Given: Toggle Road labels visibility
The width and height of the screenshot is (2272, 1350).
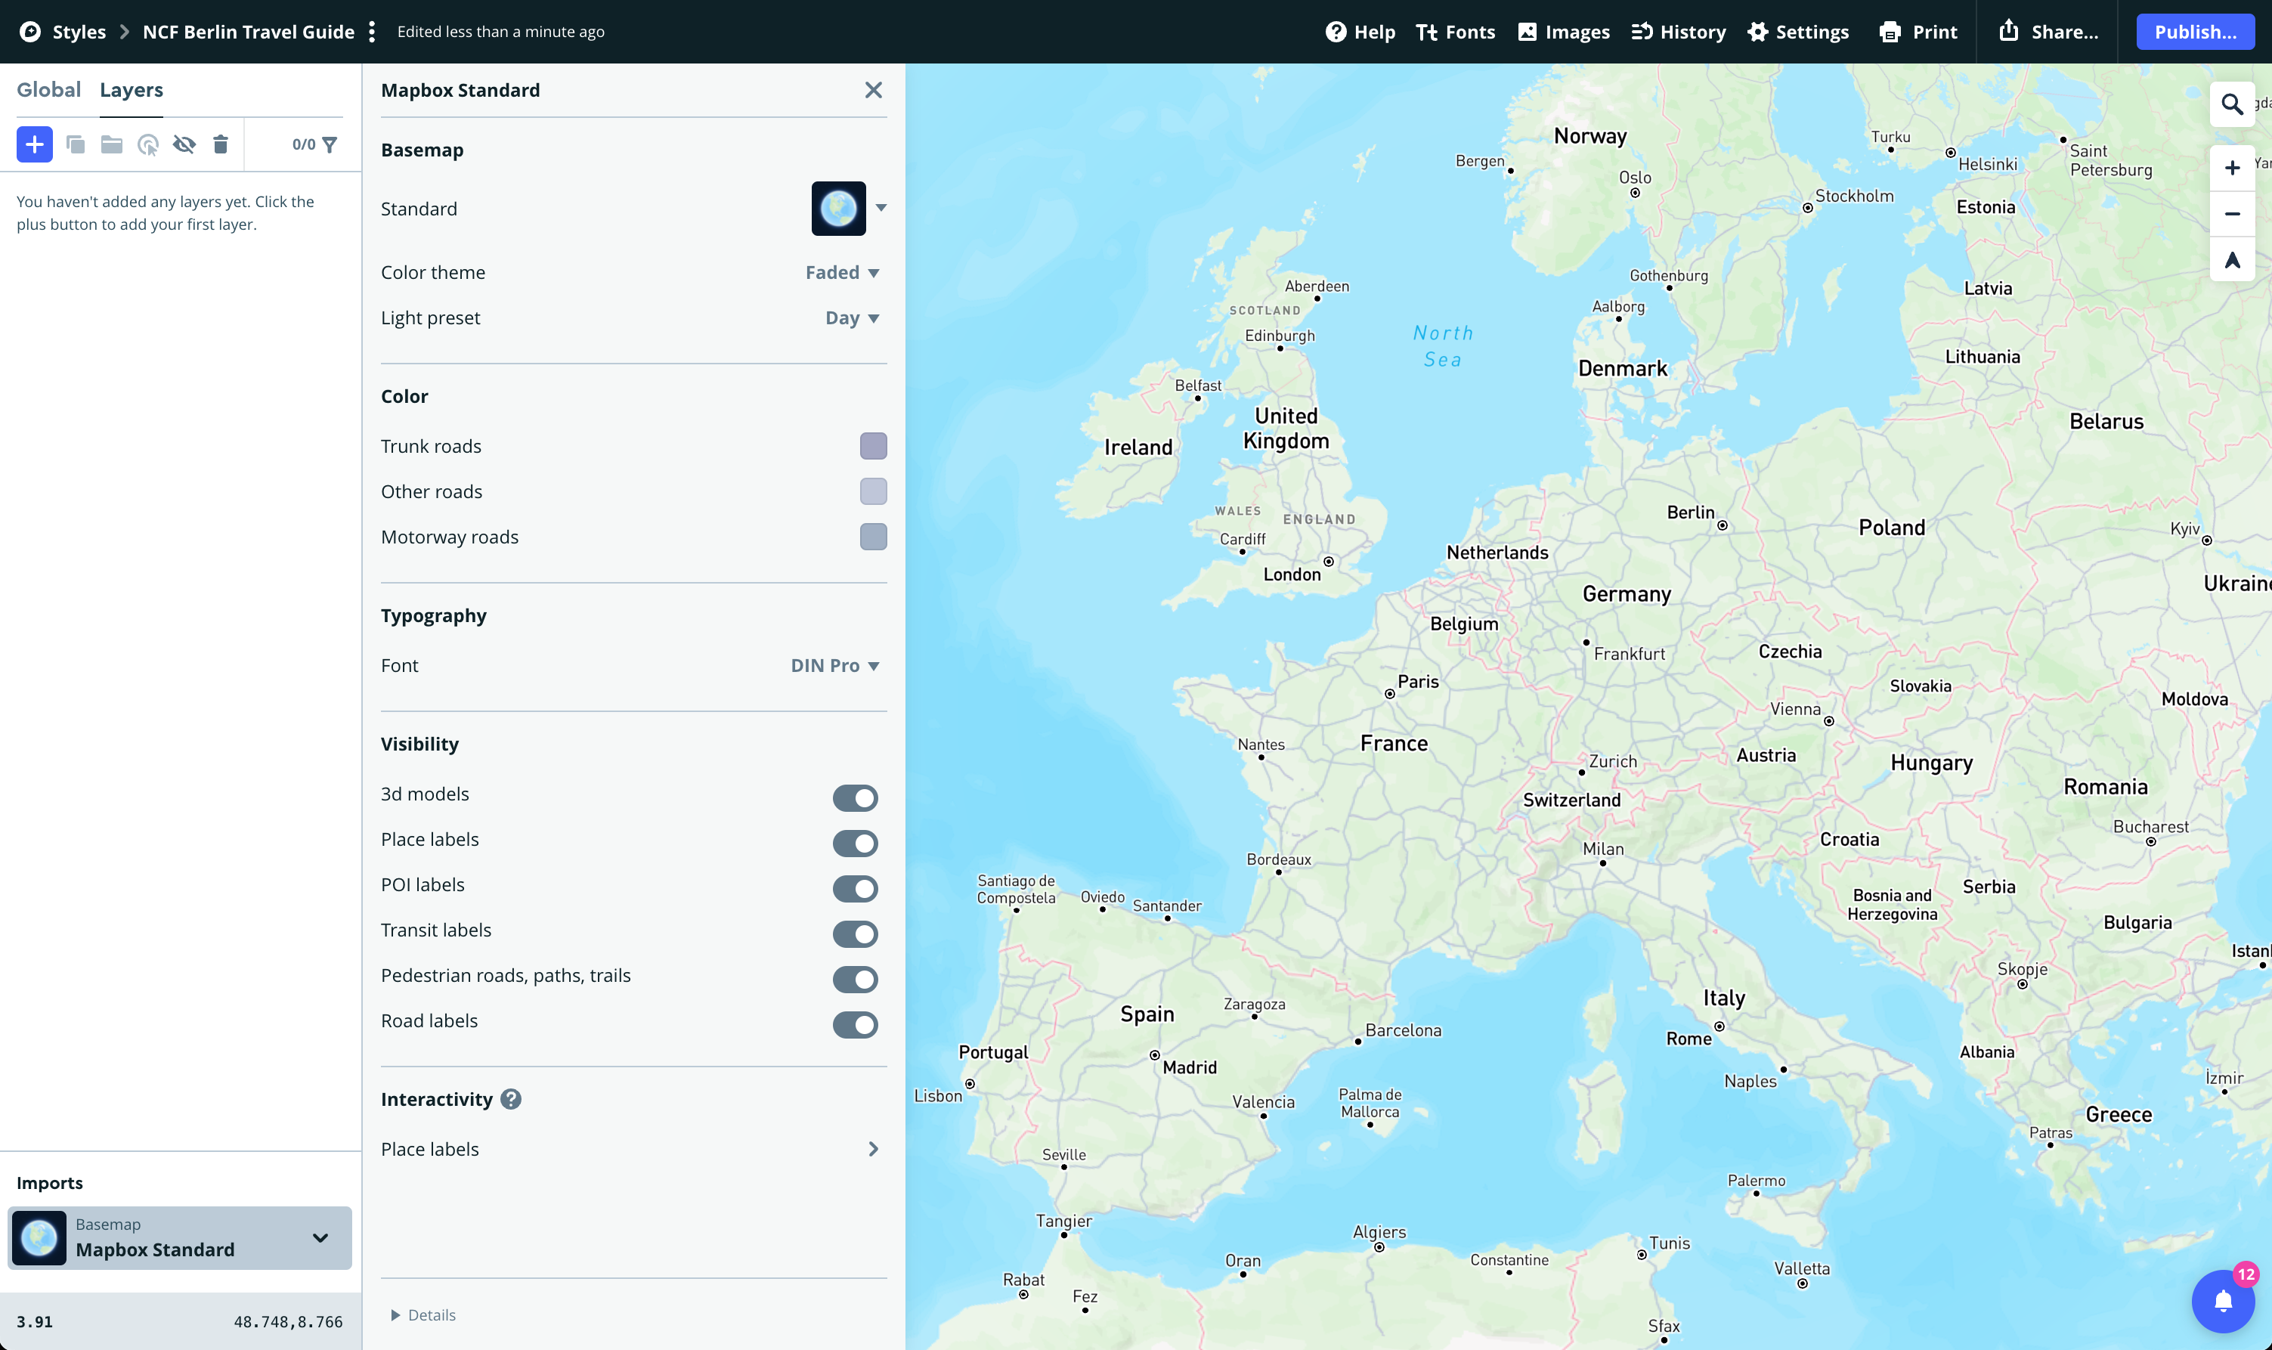Looking at the screenshot, I should pos(855,1025).
